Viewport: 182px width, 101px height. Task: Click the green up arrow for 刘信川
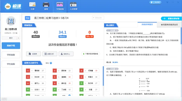tap(28, 89)
